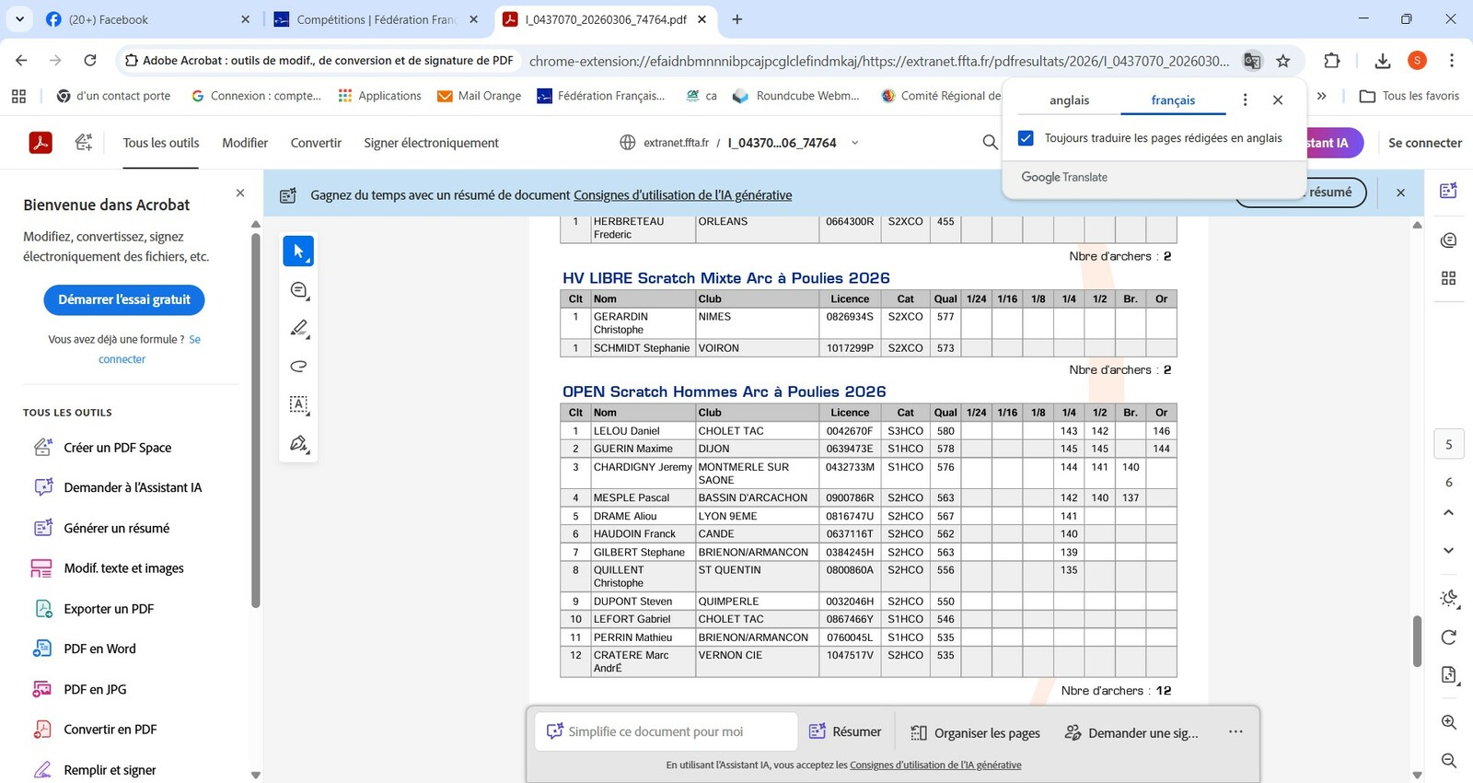The height and width of the screenshot is (783, 1473).
Task: Bookmark page with the star icon
Action: (x=1283, y=61)
